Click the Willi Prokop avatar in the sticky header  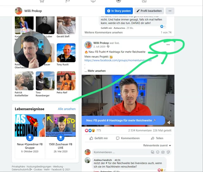[18, 11]
